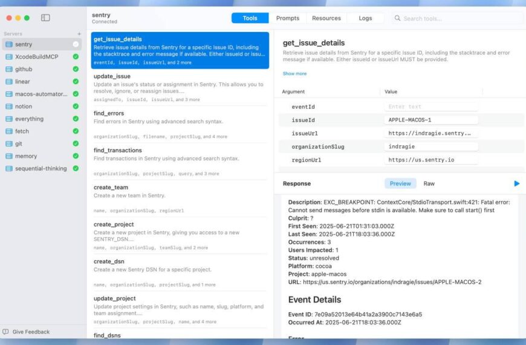This screenshot has width=526, height=345.
Task: Open the Resources tab
Action: 326,18
